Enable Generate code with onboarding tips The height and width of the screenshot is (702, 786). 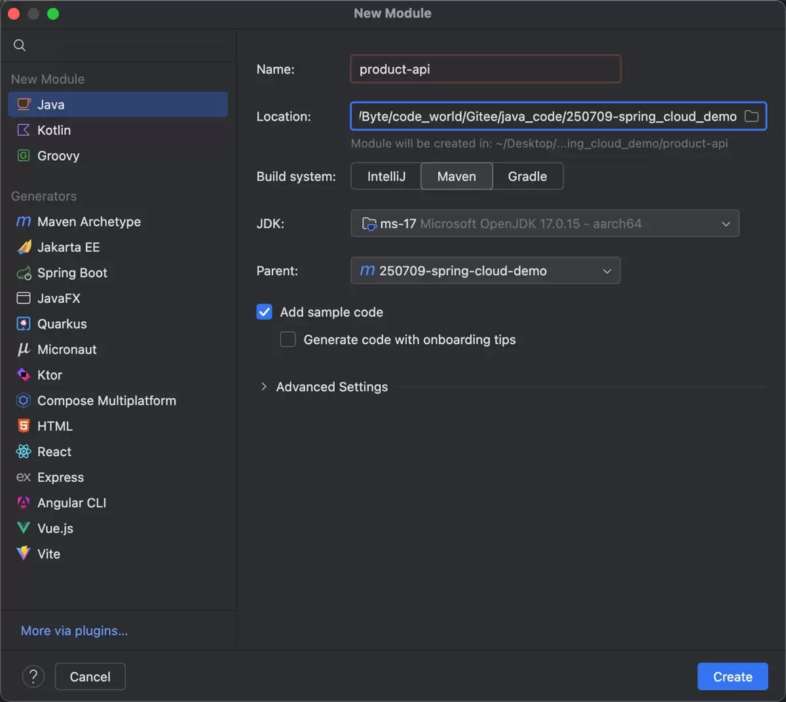(x=288, y=340)
